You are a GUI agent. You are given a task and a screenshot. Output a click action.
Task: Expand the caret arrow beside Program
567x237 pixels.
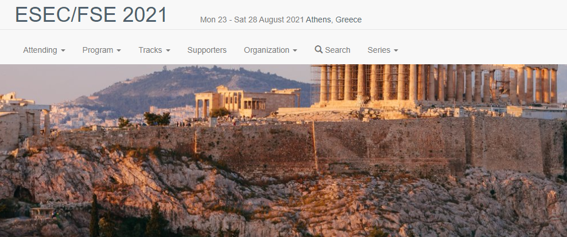click(x=119, y=50)
